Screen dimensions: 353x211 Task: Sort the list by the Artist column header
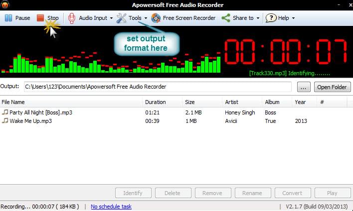[231, 102]
